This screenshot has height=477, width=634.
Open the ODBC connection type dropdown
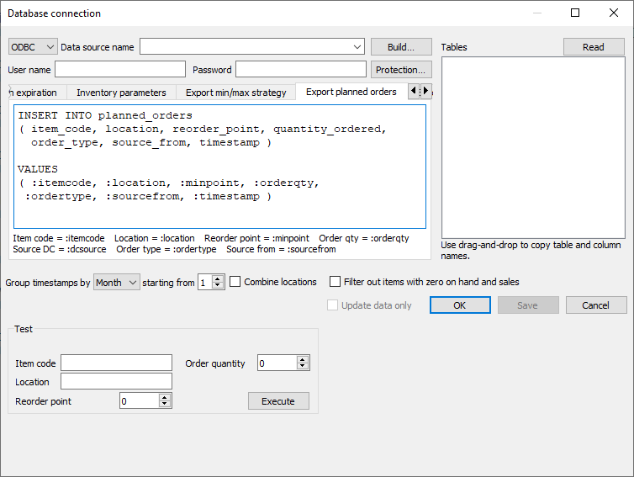pos(33,47)
